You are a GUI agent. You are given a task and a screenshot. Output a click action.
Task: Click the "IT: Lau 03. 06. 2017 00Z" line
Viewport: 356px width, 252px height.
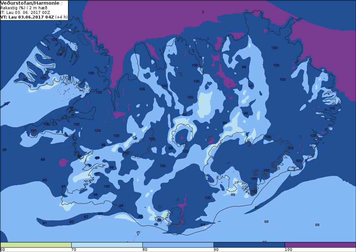pyautogui.click(x=25, y=12)
